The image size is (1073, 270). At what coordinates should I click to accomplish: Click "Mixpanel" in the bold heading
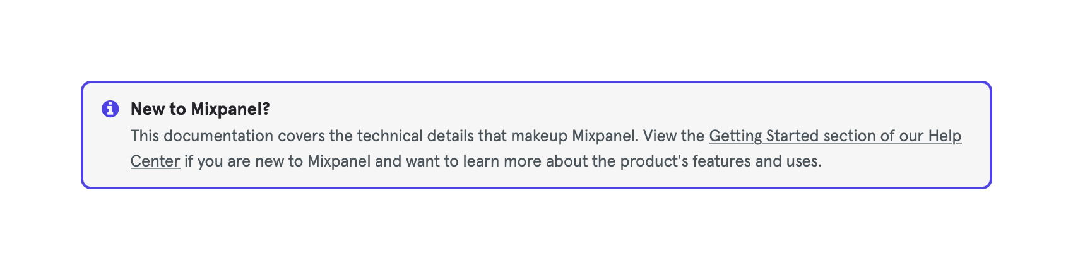pyautogui.click(x=230, y=109)
